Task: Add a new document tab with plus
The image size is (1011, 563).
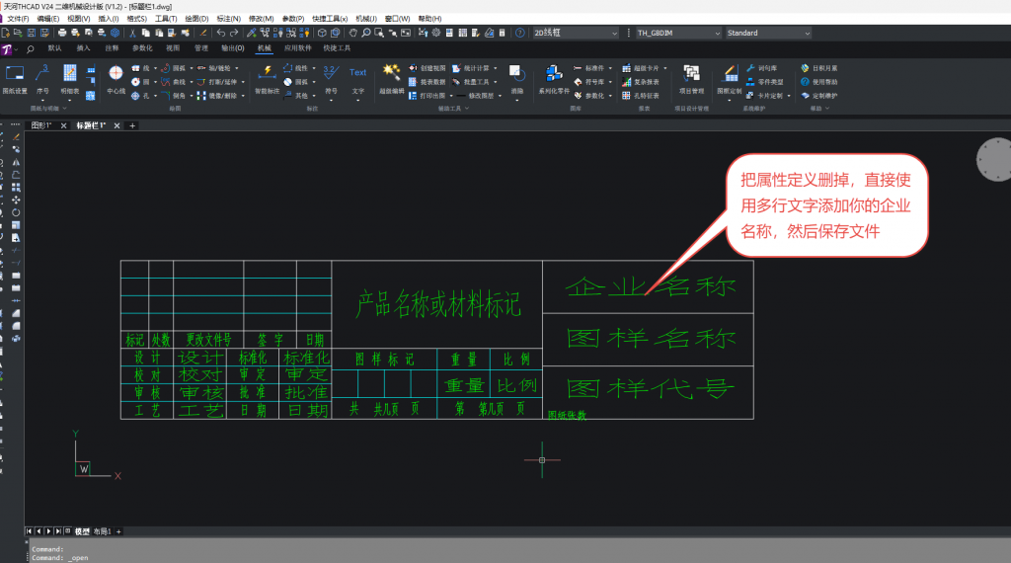Action: (x=132, y=125)
